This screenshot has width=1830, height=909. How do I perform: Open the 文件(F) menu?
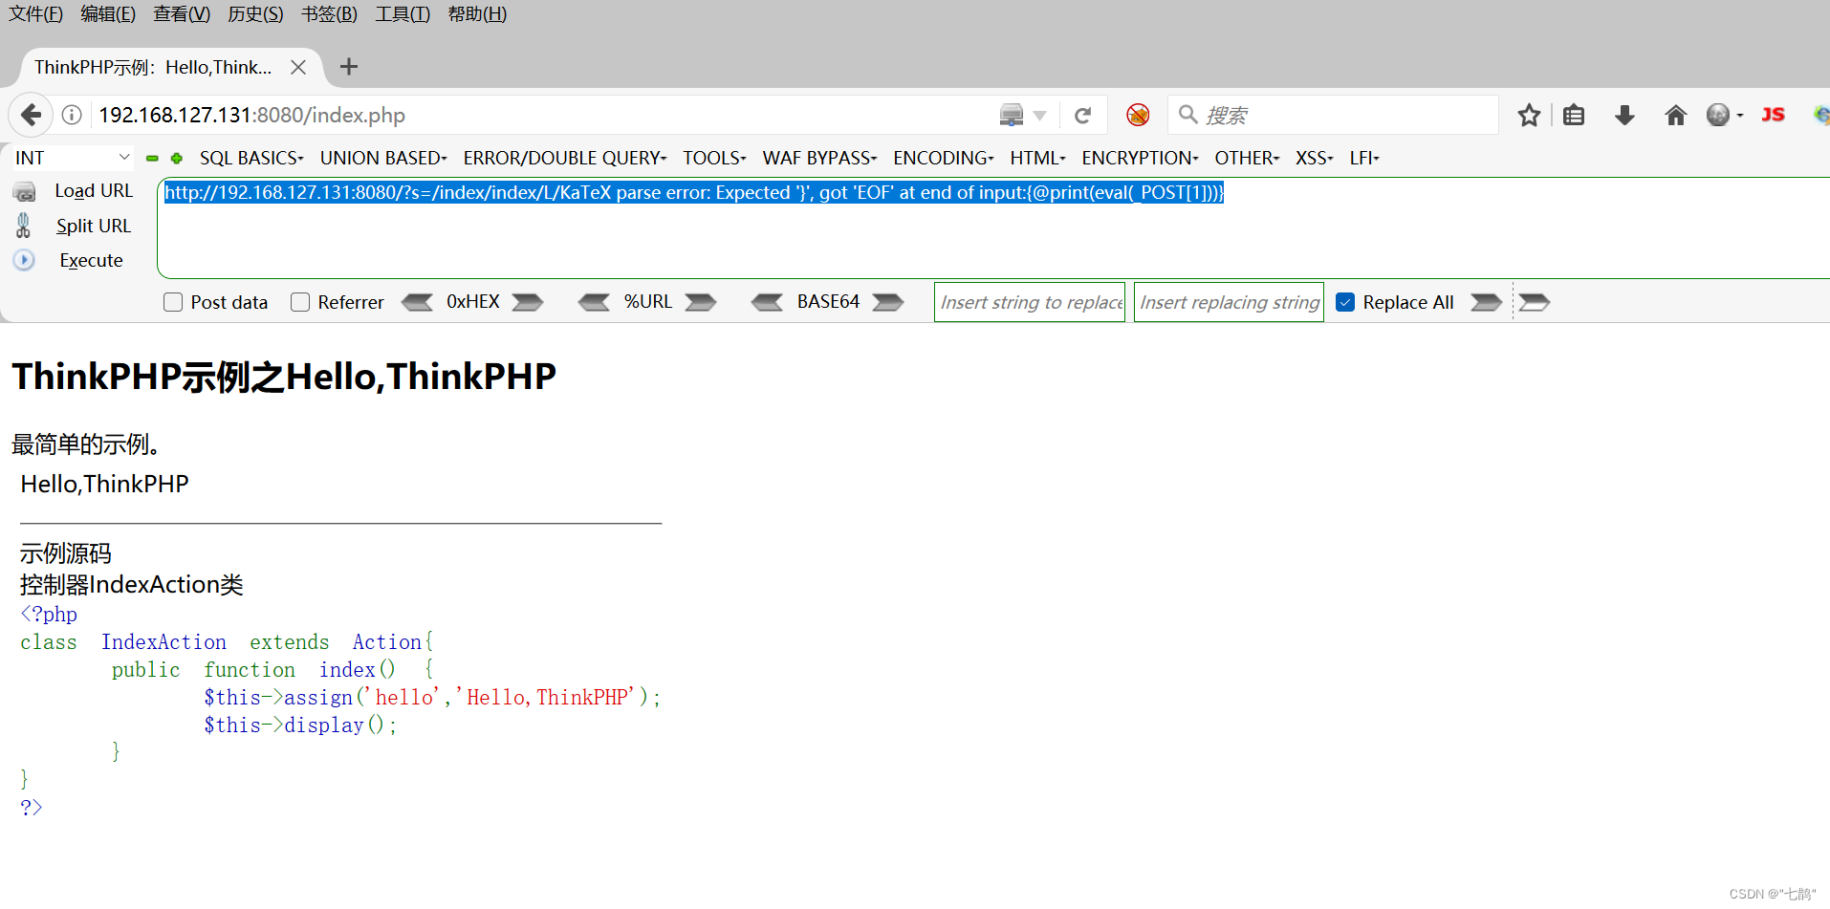tap(35, 14)
